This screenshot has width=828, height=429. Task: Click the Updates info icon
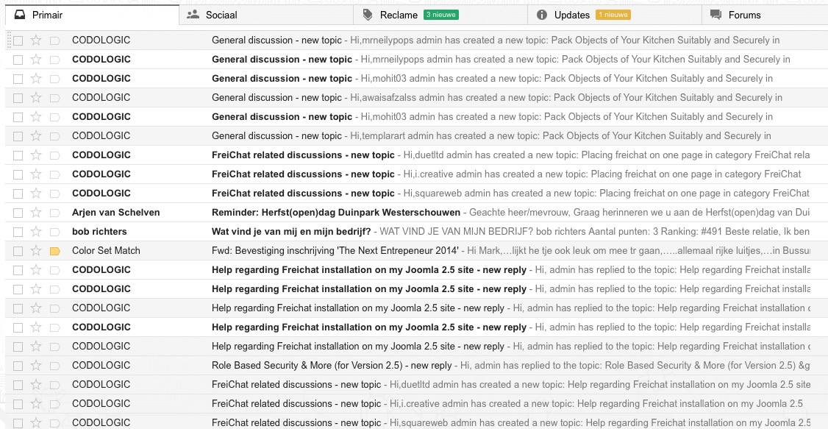tap(542, 15)
